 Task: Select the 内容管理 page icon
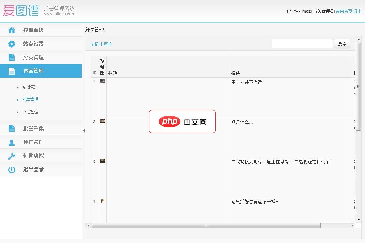[11, 71]
